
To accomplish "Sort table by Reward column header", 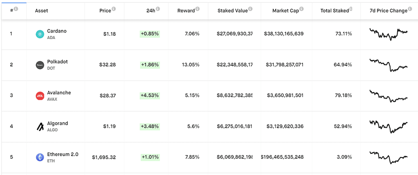I will click(186, 11).
